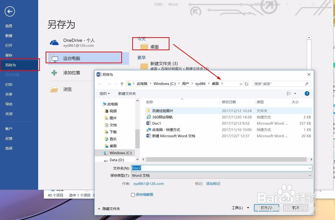Click the 添加标记 tag link

tap(213, 184)
